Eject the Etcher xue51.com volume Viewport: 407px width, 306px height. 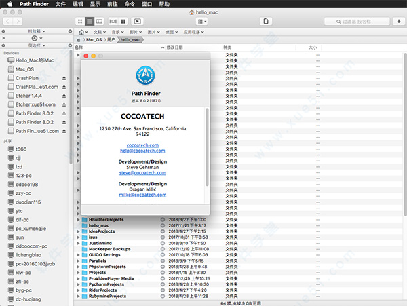click(x=64, y=104)
